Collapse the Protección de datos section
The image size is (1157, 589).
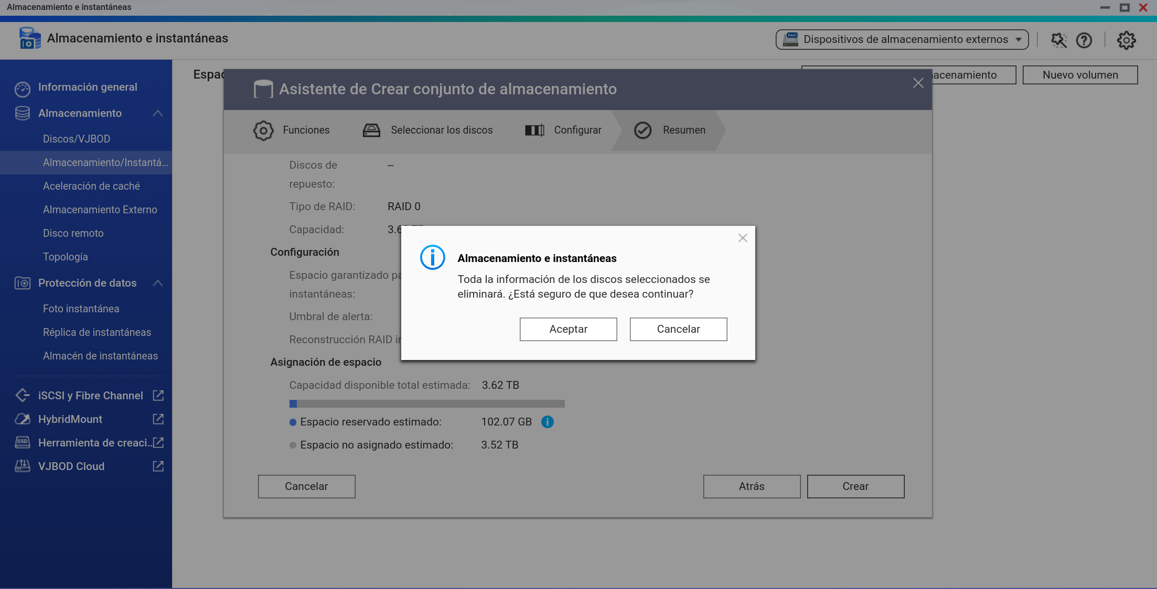(158, 283)
